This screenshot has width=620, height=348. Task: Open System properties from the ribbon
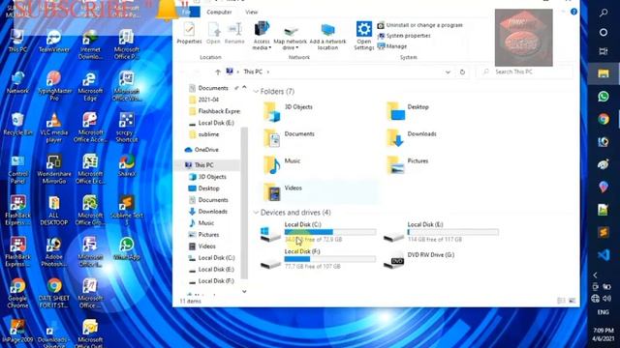point(404,36)
